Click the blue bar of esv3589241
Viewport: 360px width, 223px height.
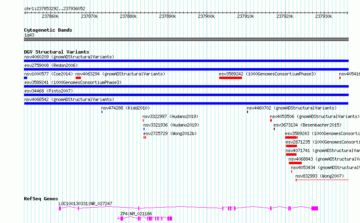click(x=186, y=86)
